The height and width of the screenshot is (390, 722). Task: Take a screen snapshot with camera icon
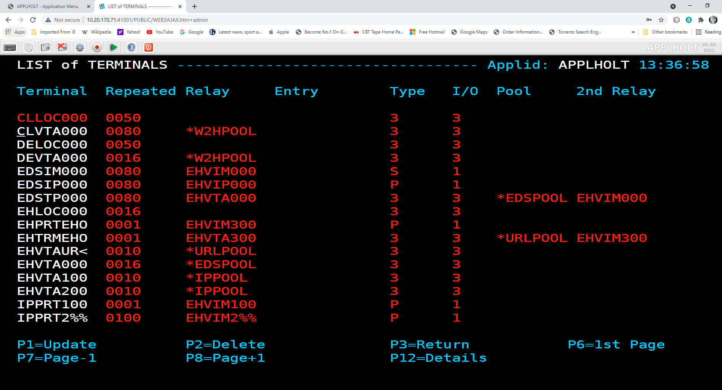pyautogui.click(x=45, y=47)
